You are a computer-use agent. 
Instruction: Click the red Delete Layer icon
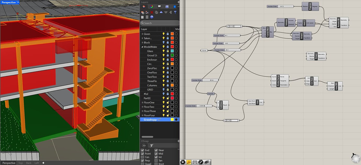(x=152, y=12)
